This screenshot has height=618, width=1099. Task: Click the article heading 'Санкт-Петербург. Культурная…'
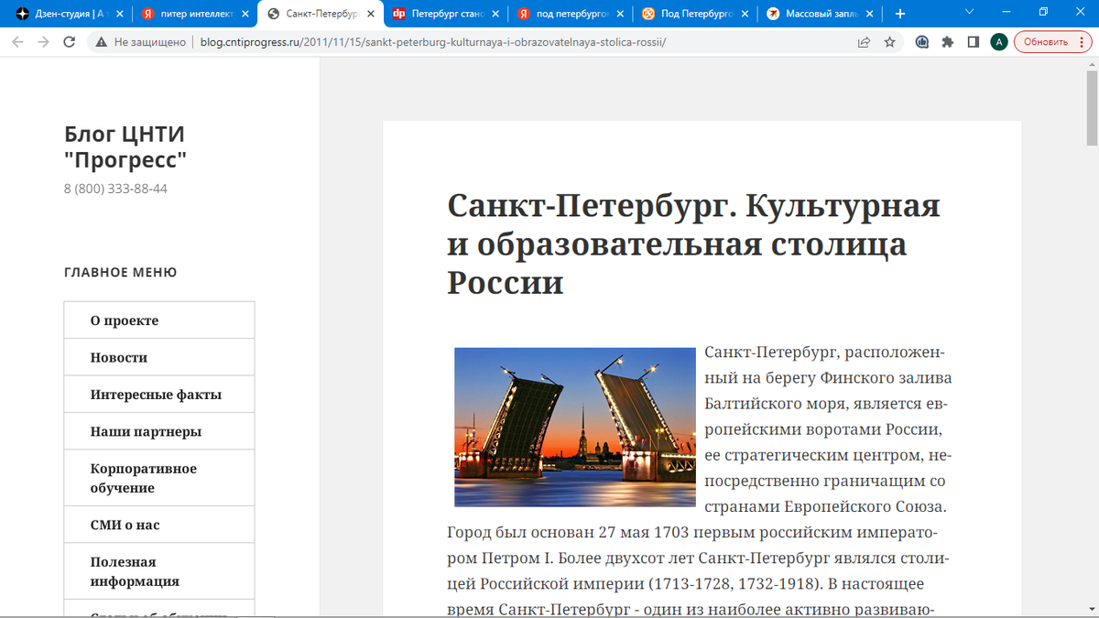coord(693,244)
